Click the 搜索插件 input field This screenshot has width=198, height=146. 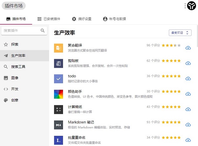(20, 31)
